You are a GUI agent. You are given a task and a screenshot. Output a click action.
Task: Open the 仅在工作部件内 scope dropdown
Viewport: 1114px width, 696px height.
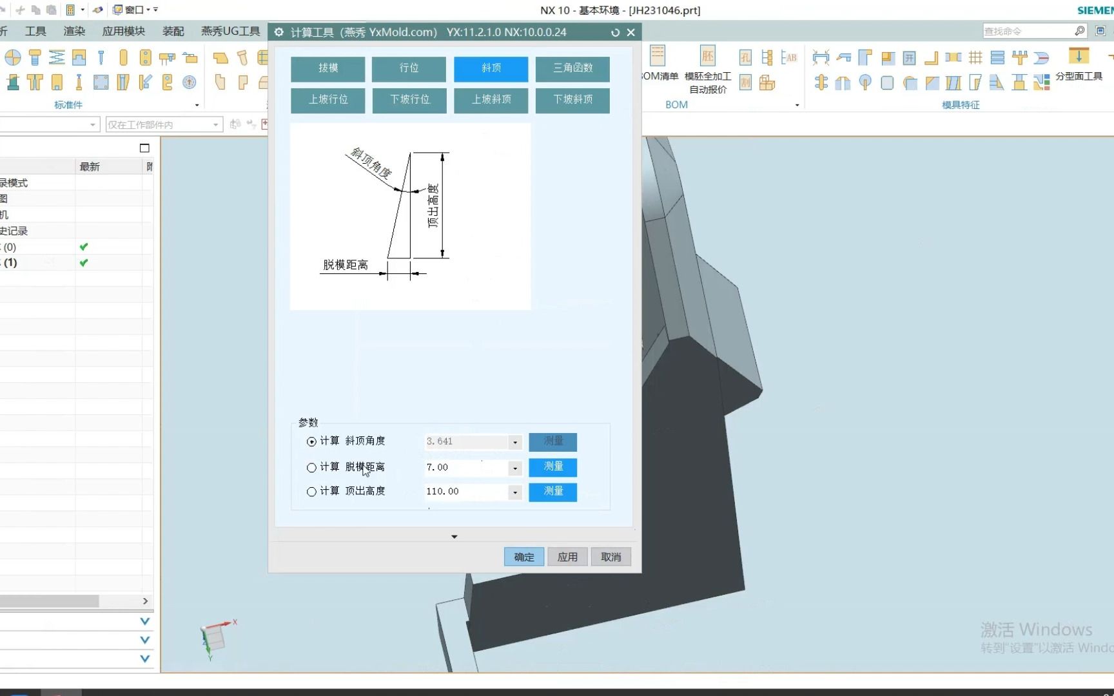215,124
